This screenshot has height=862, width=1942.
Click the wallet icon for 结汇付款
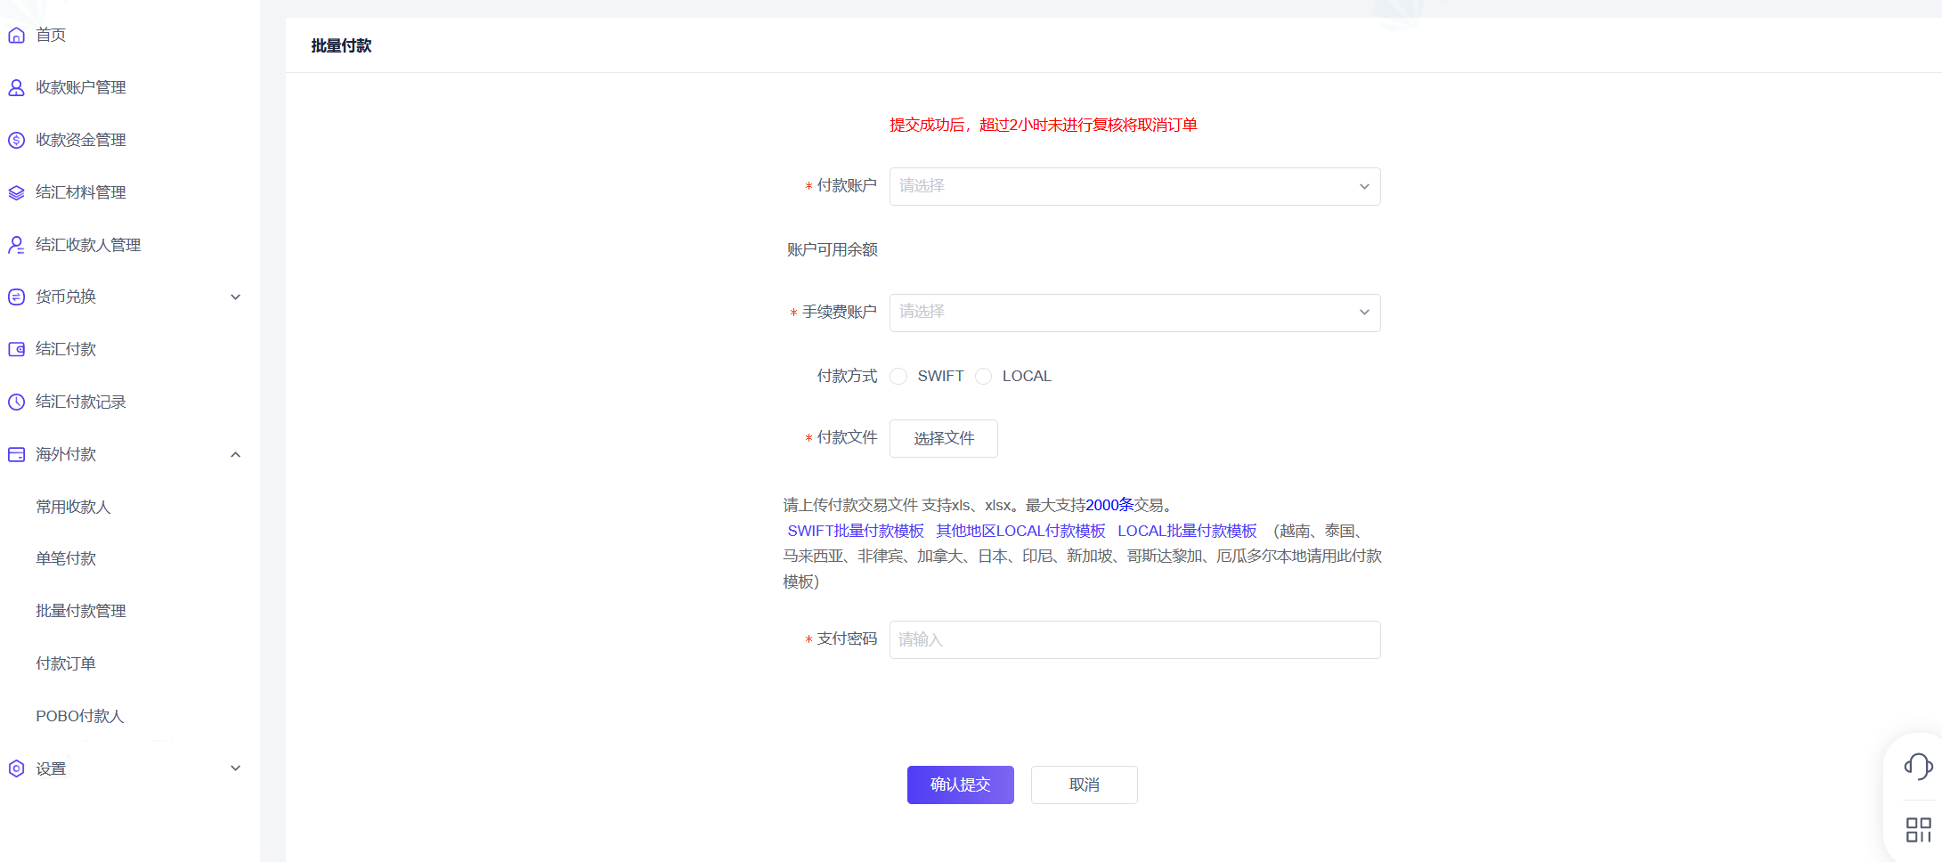pyautogui.click(x=16, y=349)
